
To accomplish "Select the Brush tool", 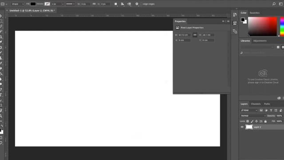I will (1, 52).
